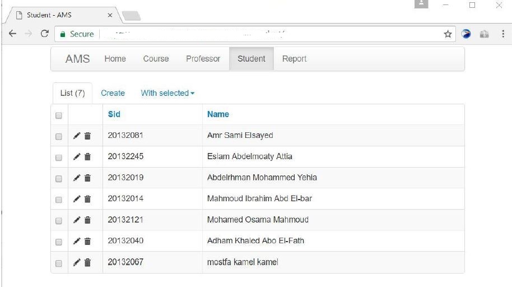
Task: Reload the page using the refresh icon
Action: pos(45,33)
